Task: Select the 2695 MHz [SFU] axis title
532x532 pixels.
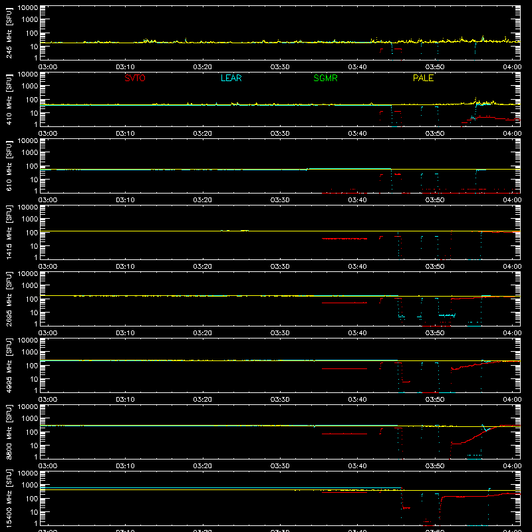Action: tap(9, 299)
